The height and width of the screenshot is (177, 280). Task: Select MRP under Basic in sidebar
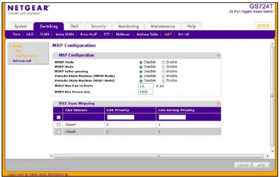pos(19,51)
